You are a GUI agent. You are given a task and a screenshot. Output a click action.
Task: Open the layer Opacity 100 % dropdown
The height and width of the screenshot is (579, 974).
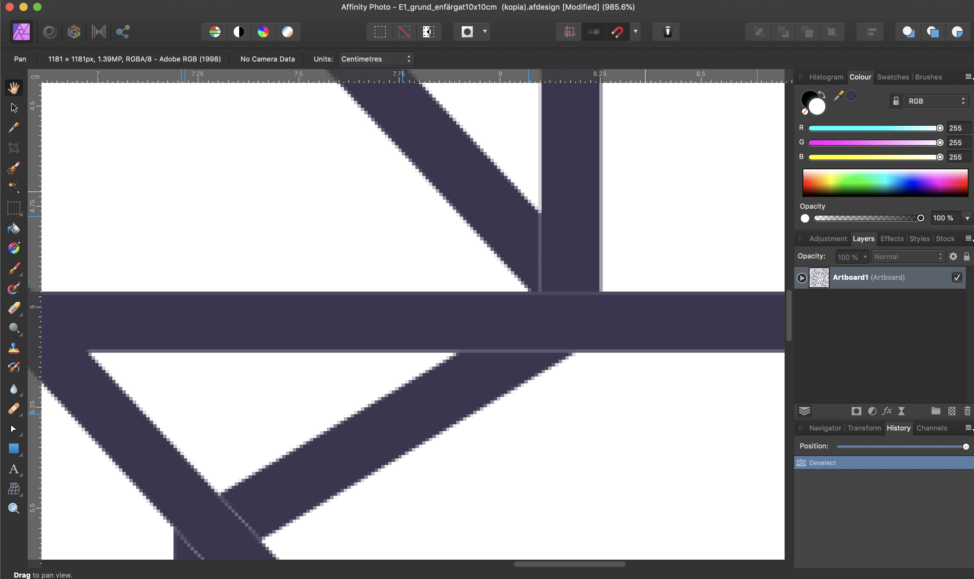(852, 257)
